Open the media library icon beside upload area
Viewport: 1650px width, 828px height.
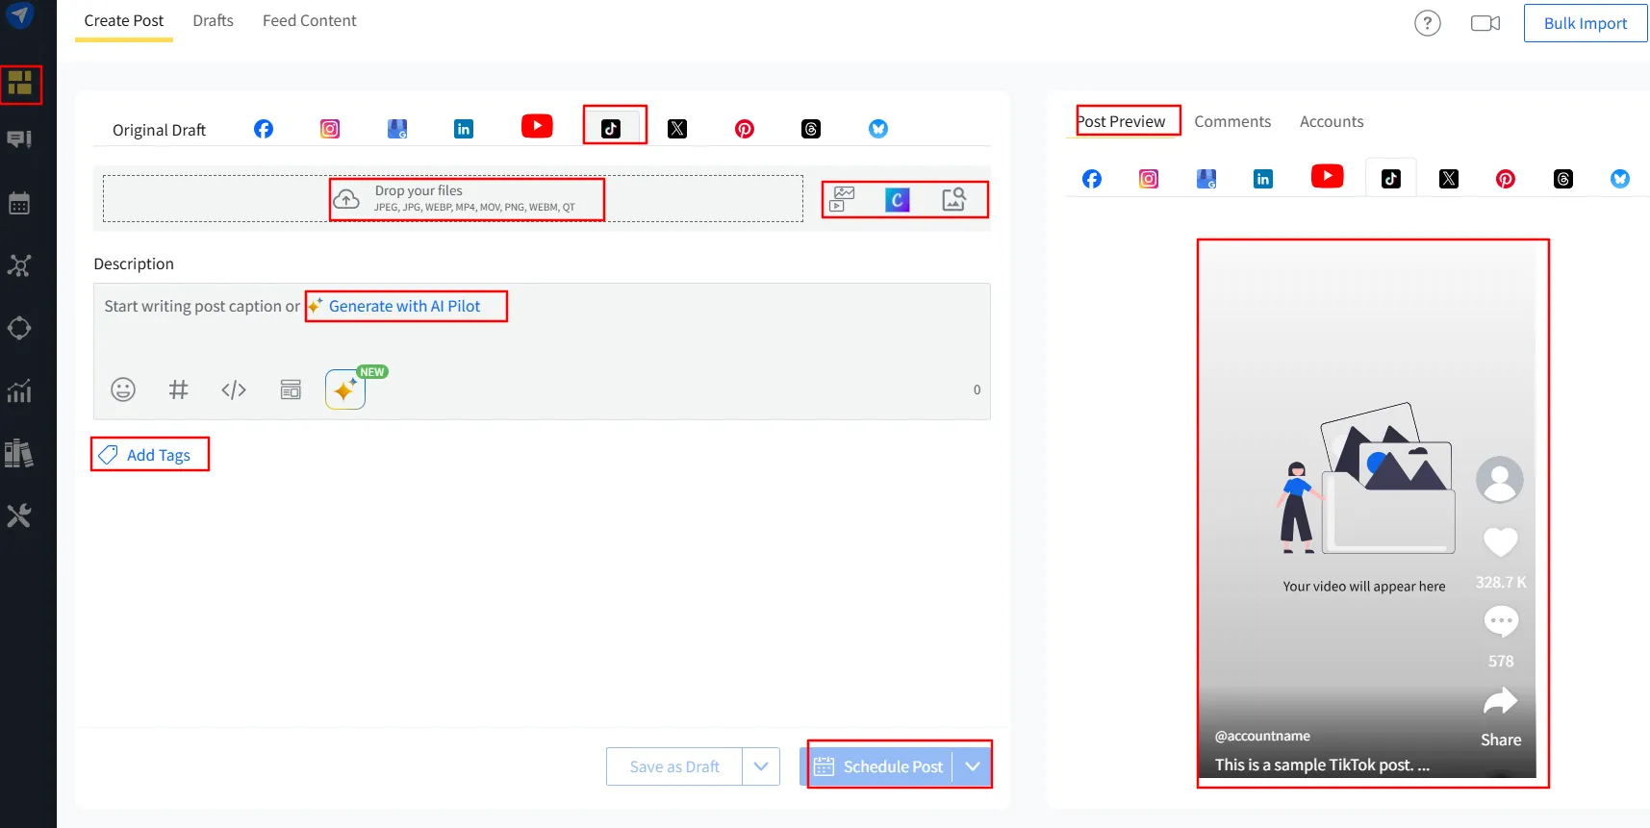coord(843,199)
